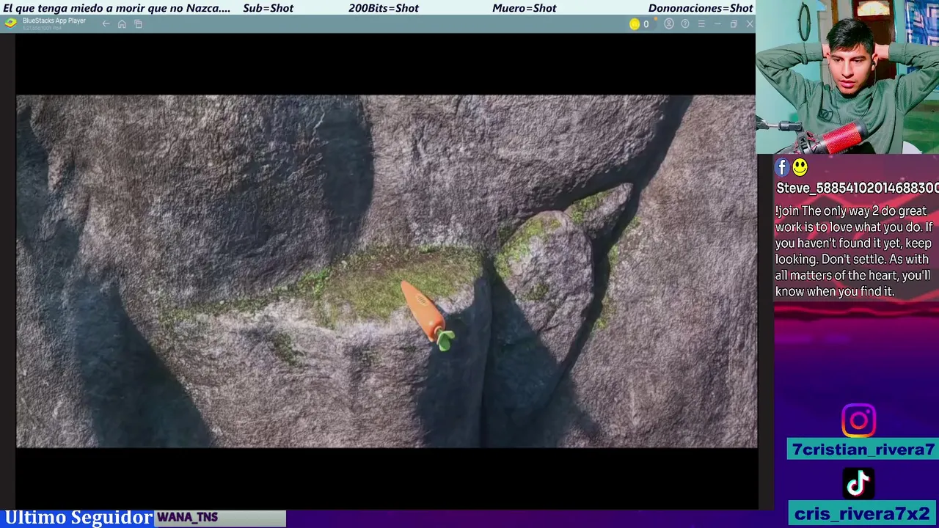This screenshot has height=528, width=939.
Task: Click the Facebook icon beside chat username
Action: point(782,168)
